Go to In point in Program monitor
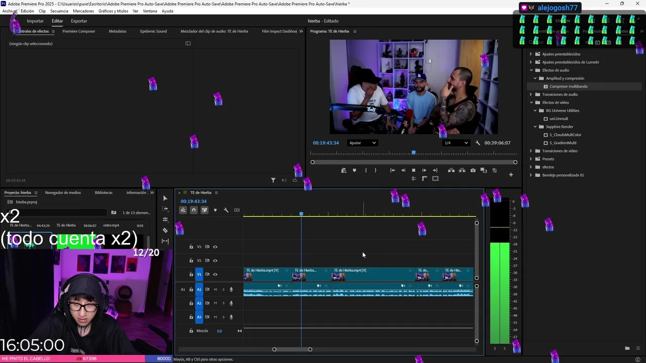Image resolution: width=646 pixels, height=363 pixels. [392, 170]
